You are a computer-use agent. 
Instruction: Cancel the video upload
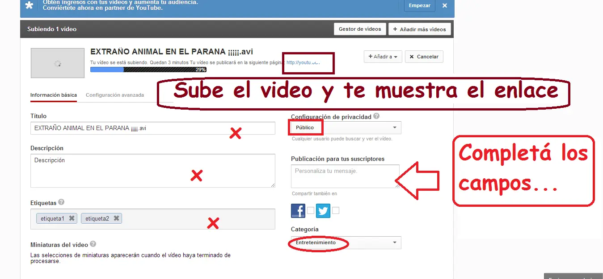pyautogui.click(x=424, y=57)
